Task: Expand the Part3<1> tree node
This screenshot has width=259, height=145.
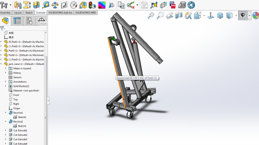Action: [x=1, y=51]
